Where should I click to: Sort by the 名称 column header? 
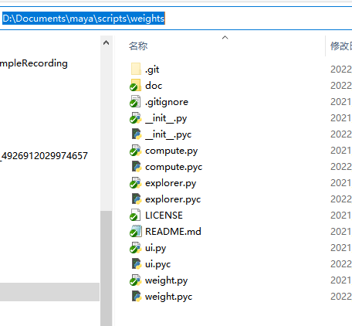click(x=138, y=46)
